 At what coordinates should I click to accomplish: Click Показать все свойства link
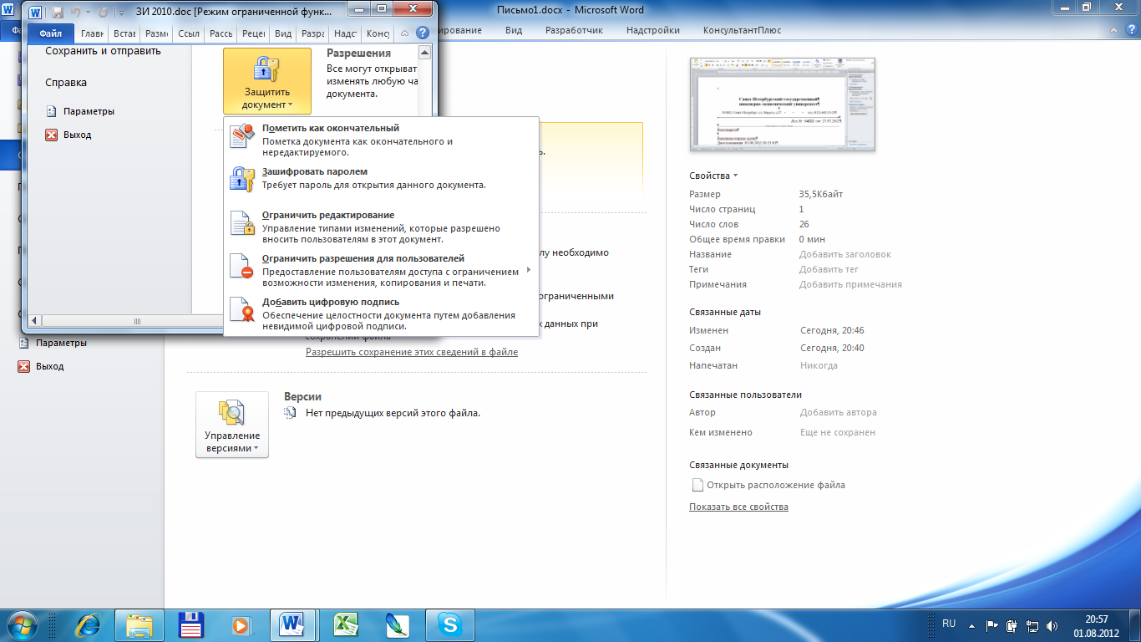[738, 507]
